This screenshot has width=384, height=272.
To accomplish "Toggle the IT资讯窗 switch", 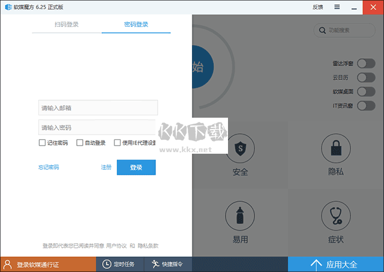I will [x=366, y=106].
